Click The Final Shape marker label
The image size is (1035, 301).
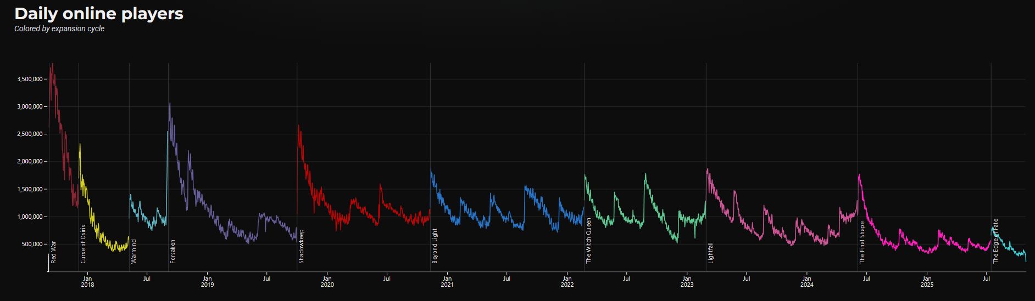[x=863, y=242]
